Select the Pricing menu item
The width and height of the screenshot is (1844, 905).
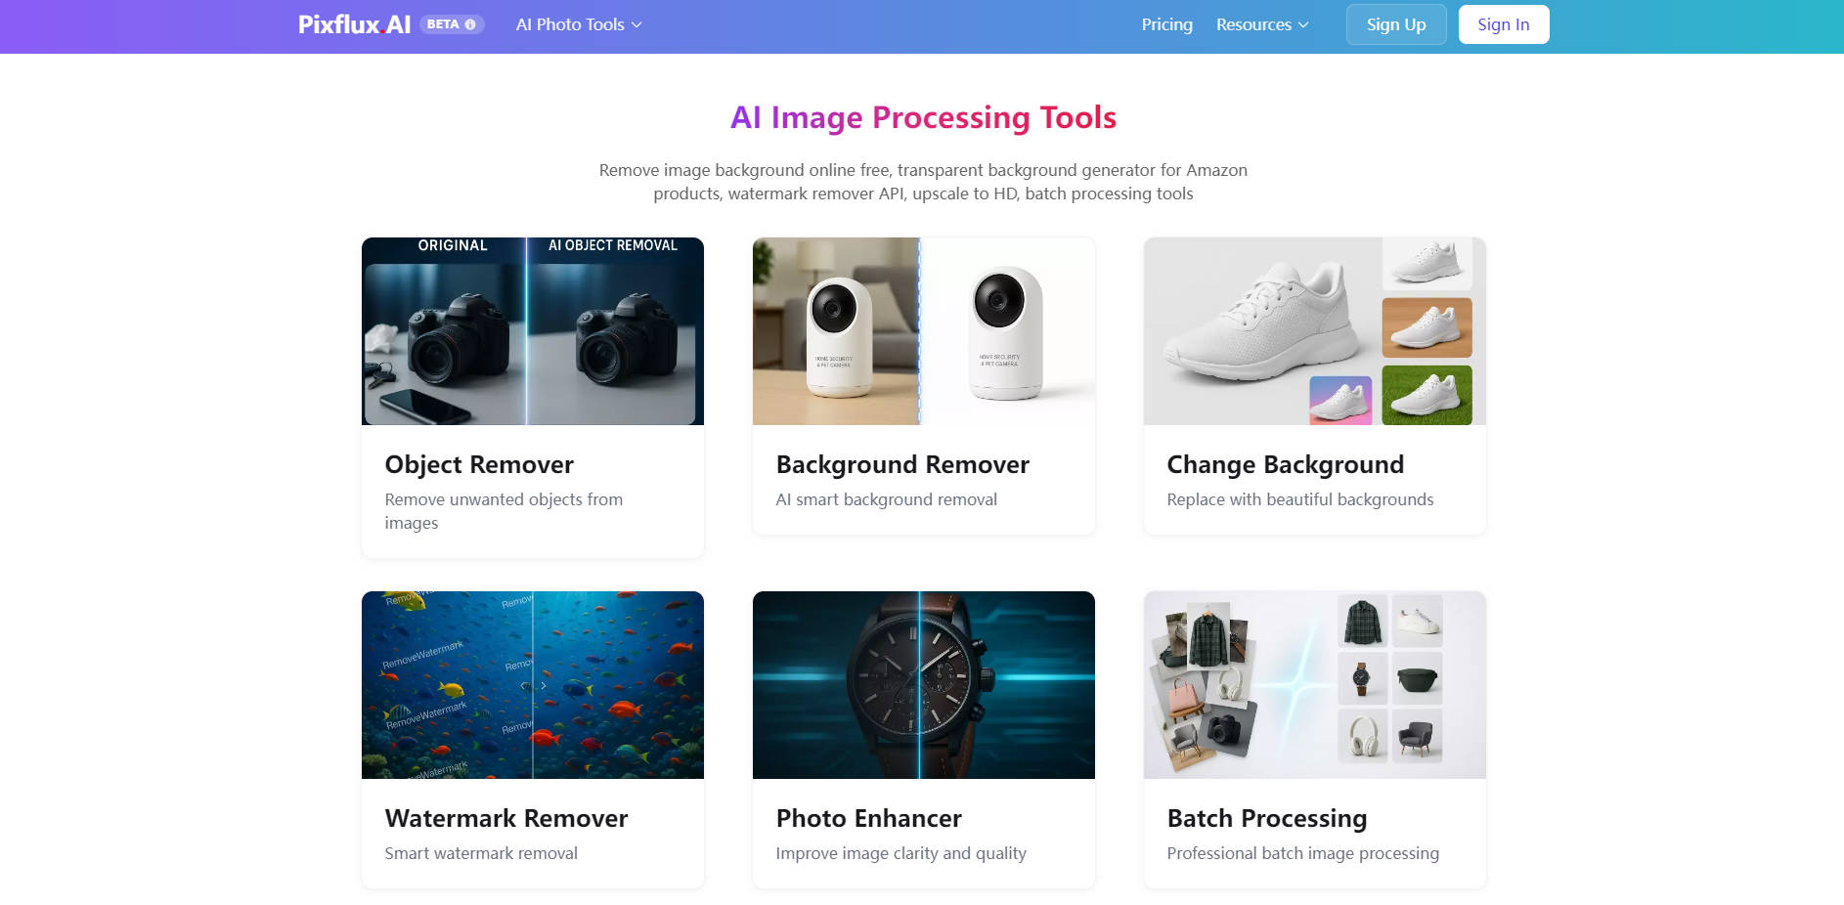[x=1166, y=24]
